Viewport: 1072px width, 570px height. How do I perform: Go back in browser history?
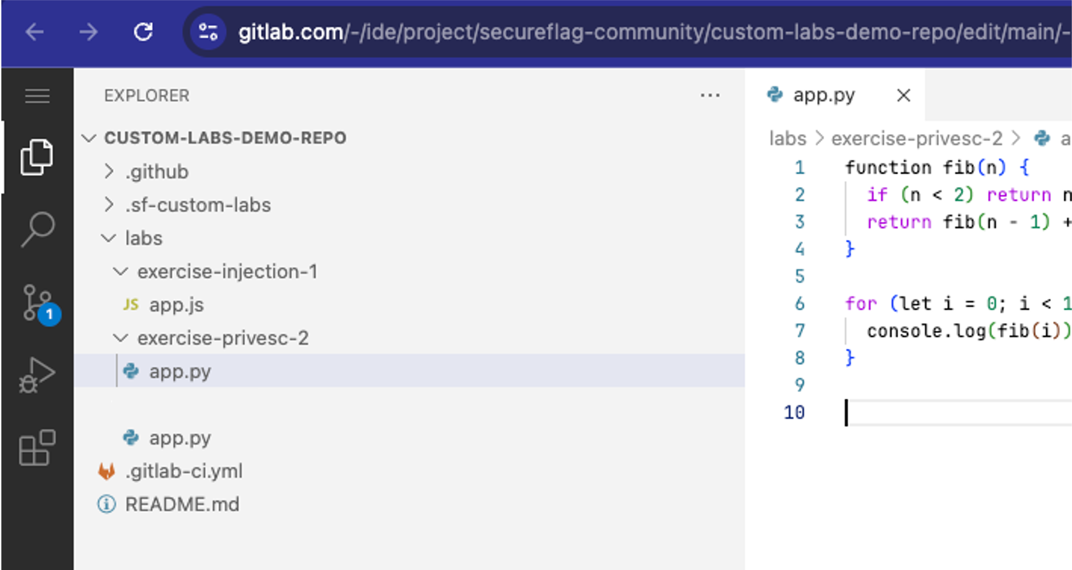[35, 32]
